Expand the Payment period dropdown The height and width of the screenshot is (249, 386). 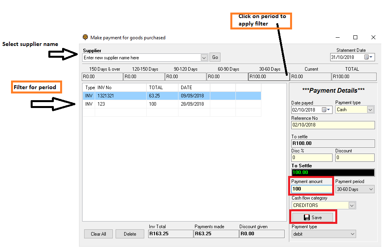(371, 189)
